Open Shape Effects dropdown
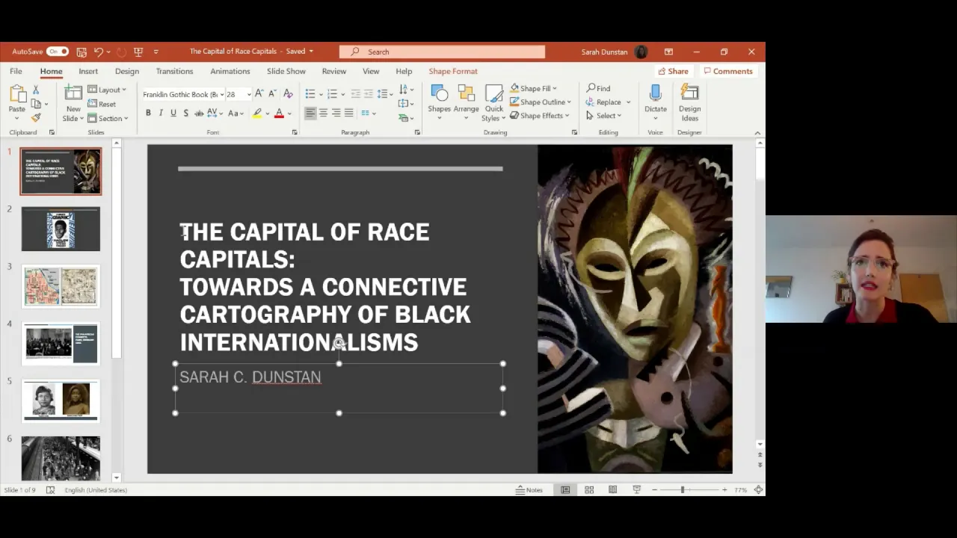This screenshot has width=957, height=538. 539,116
